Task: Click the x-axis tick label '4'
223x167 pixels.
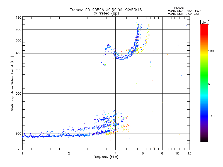Action: click(x=115, y=153)
